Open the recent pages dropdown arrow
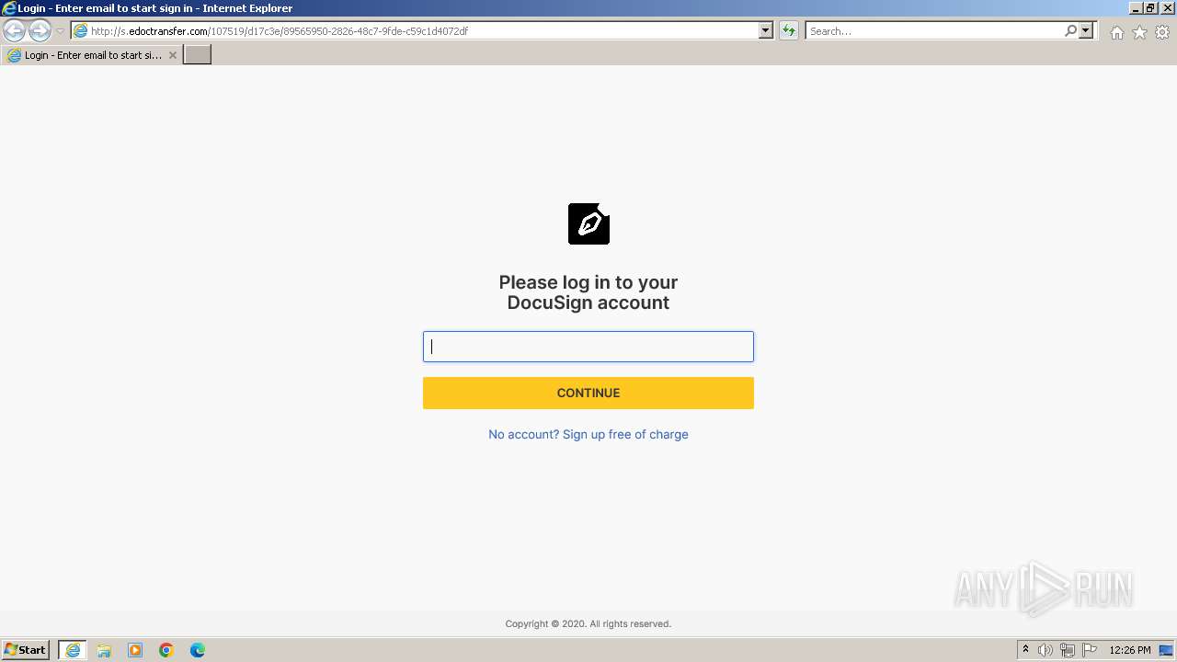 tap(60, 31)
